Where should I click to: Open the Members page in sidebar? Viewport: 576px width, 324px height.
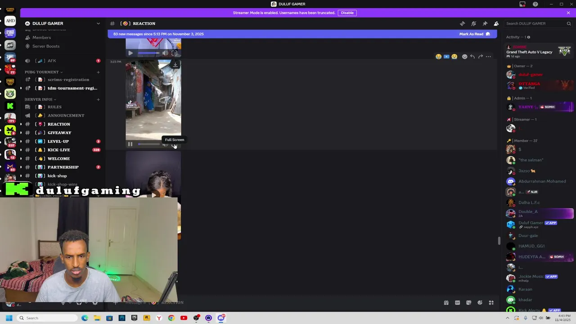click(63, 38)
